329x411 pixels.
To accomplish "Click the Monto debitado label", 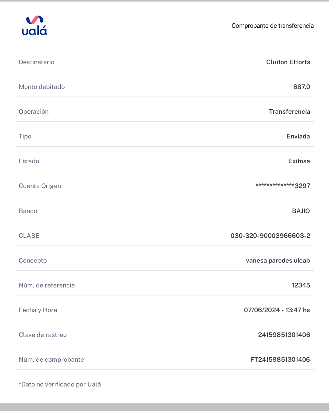I will [x=42, y=87].
